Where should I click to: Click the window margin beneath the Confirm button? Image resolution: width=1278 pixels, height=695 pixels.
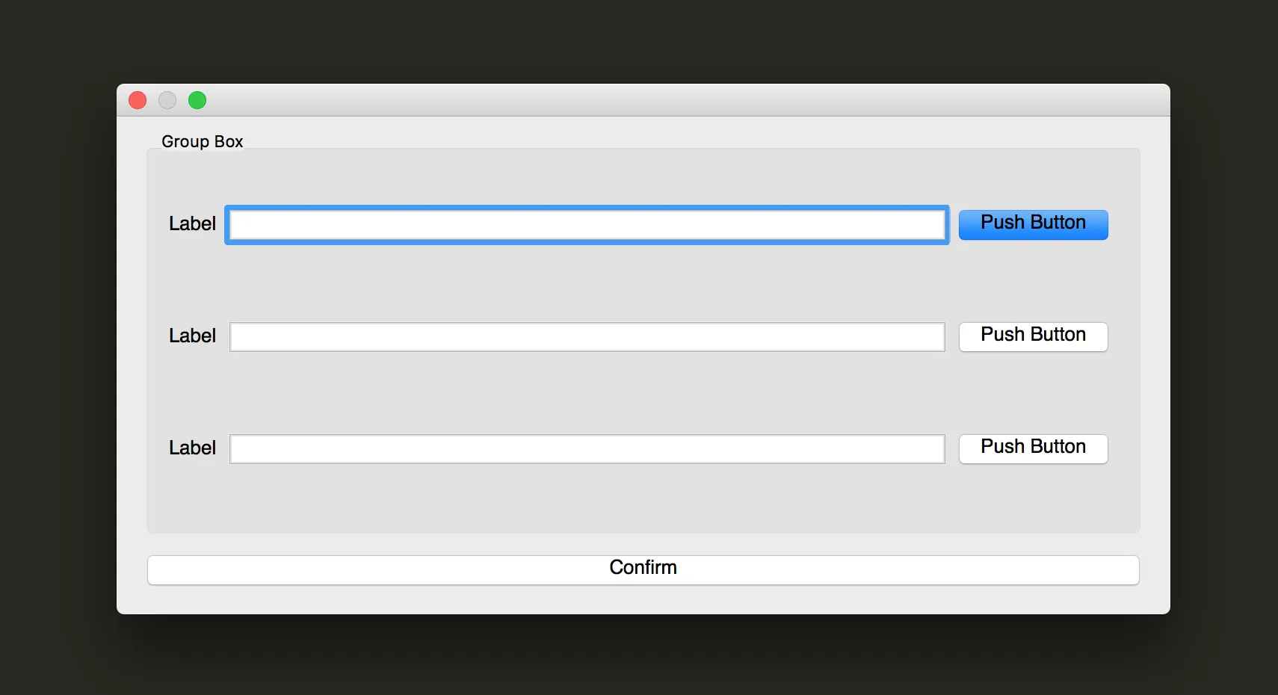point(643,600)
